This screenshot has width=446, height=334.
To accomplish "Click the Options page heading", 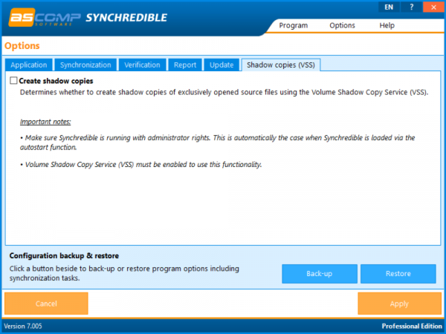I will pyautogui.click(x=22, y=46).
